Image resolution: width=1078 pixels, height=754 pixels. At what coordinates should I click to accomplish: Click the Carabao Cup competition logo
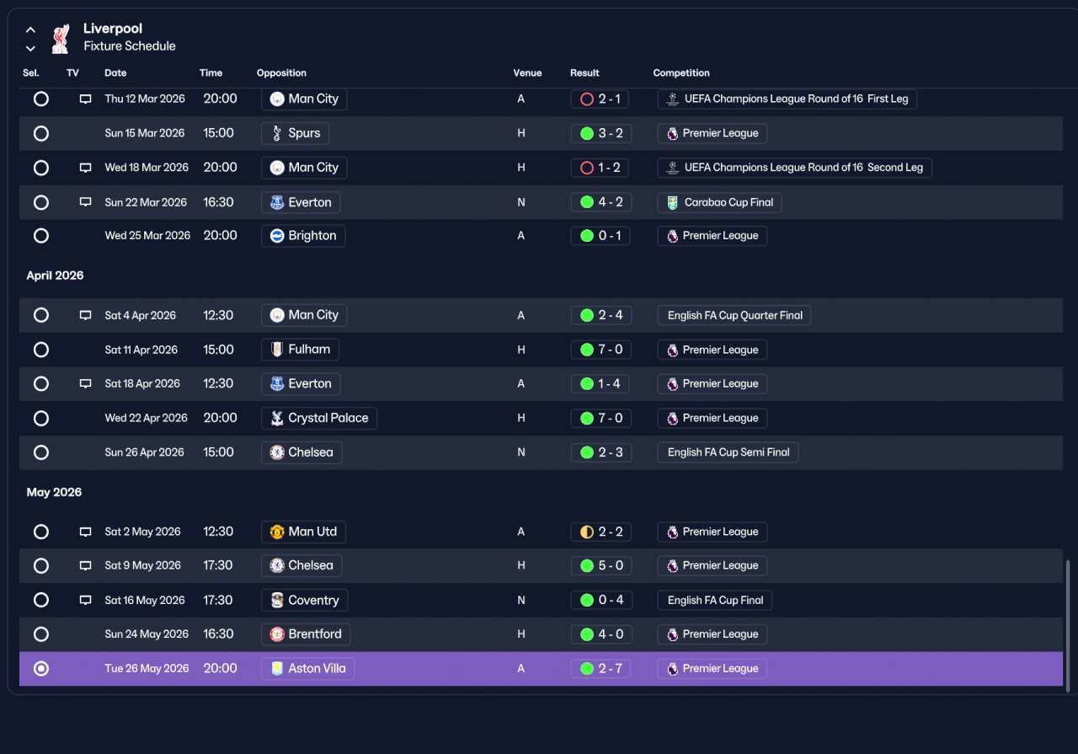point(672,202)
